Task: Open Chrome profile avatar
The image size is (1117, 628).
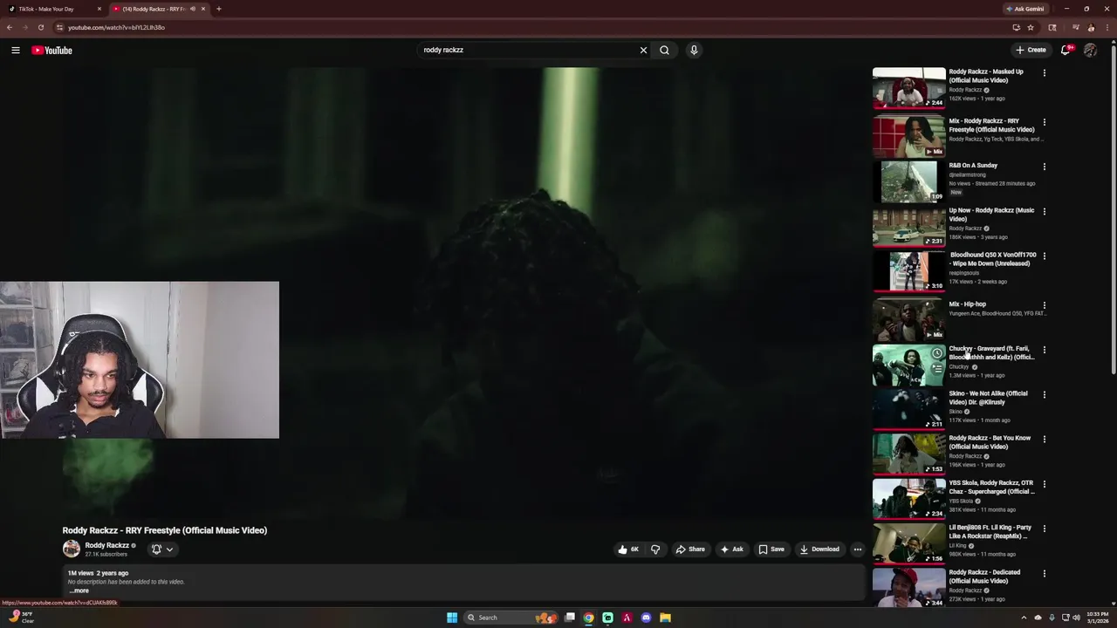Action: point(1090,27)
